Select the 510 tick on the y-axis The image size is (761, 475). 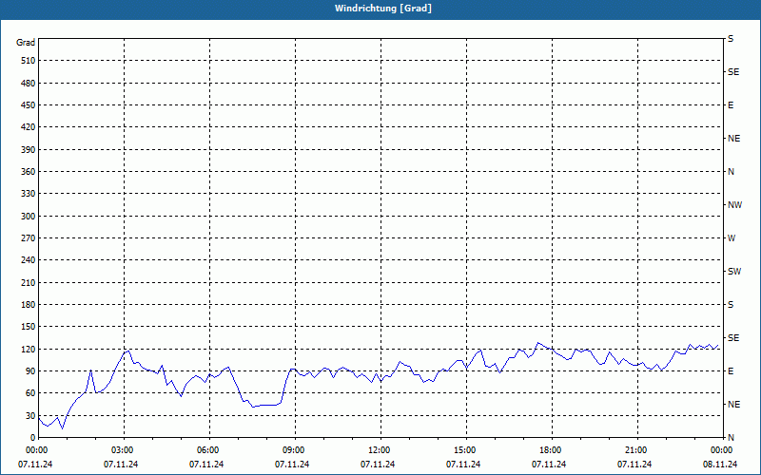point(26,61)
